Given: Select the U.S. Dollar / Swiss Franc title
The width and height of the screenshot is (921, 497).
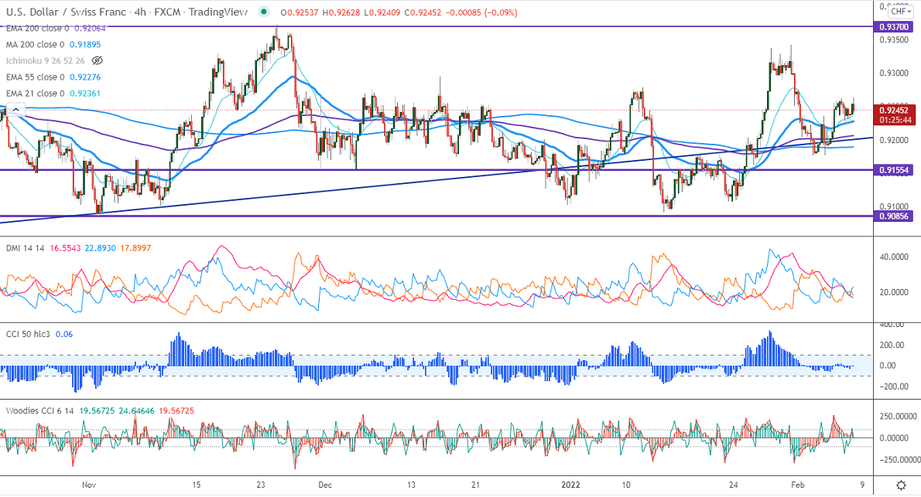Looking at the screenshot, I should [x=64, y=12].
